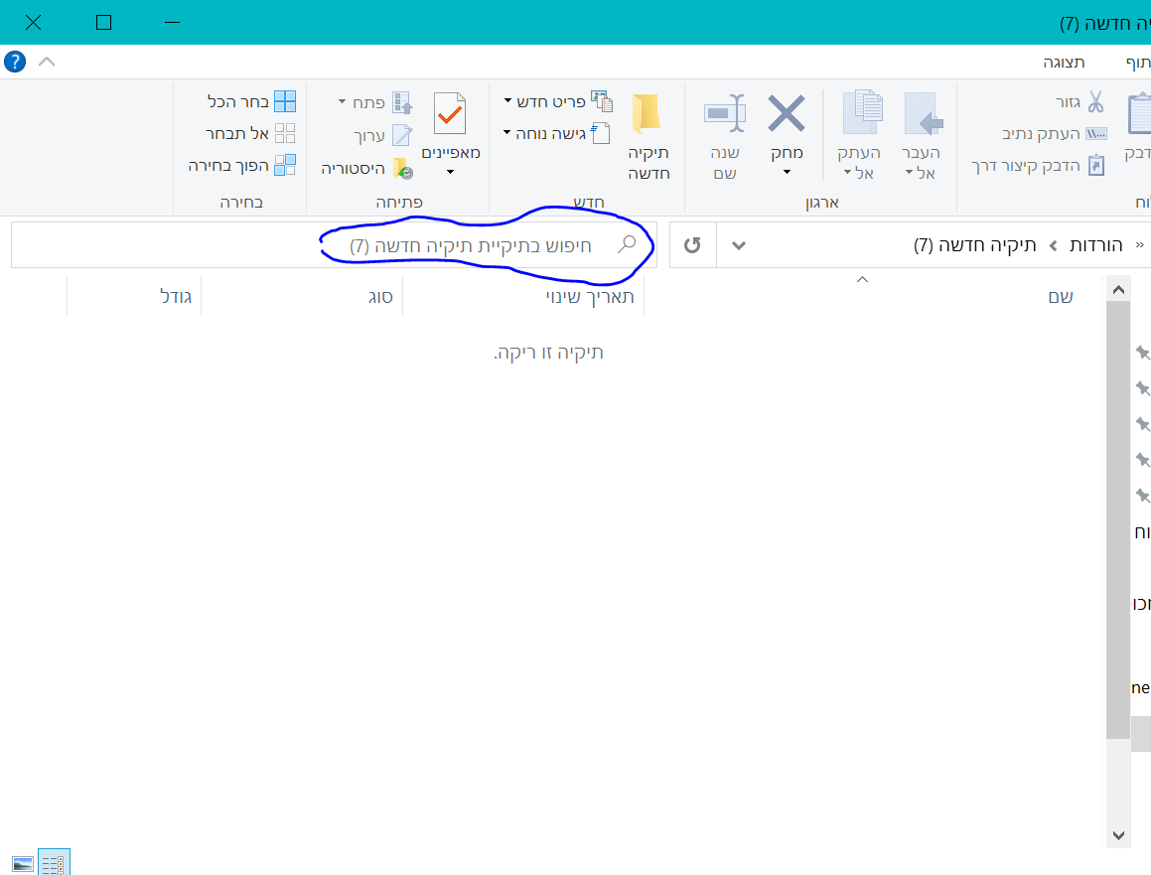The image size is (1151, 875).
Task: Expand the פתח (Open) dropdown arrow
Action: tap(343, 100)
